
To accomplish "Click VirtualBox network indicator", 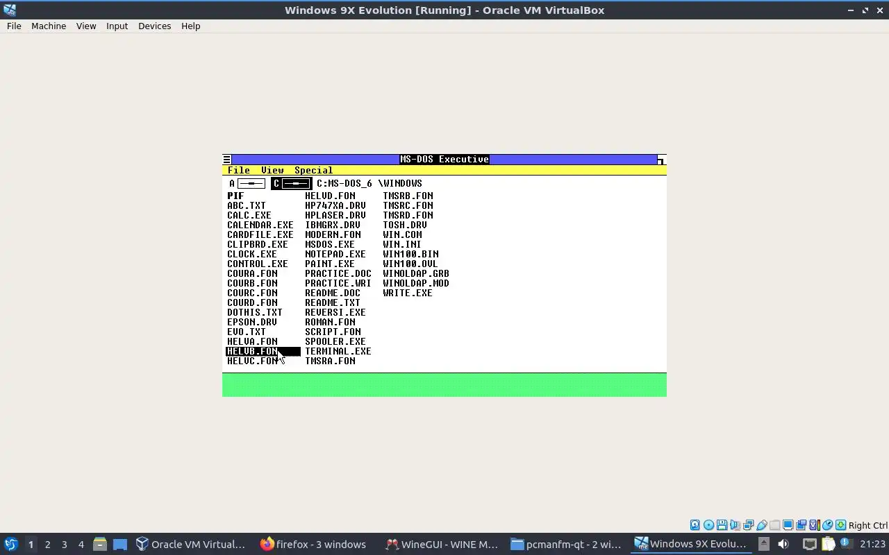I will tap(748, 525).
